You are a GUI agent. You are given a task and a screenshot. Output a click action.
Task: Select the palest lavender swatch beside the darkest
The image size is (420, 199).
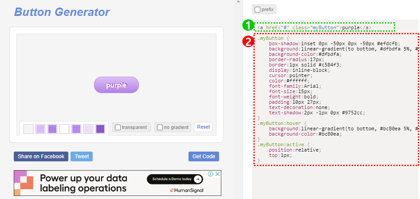[88, 129]
